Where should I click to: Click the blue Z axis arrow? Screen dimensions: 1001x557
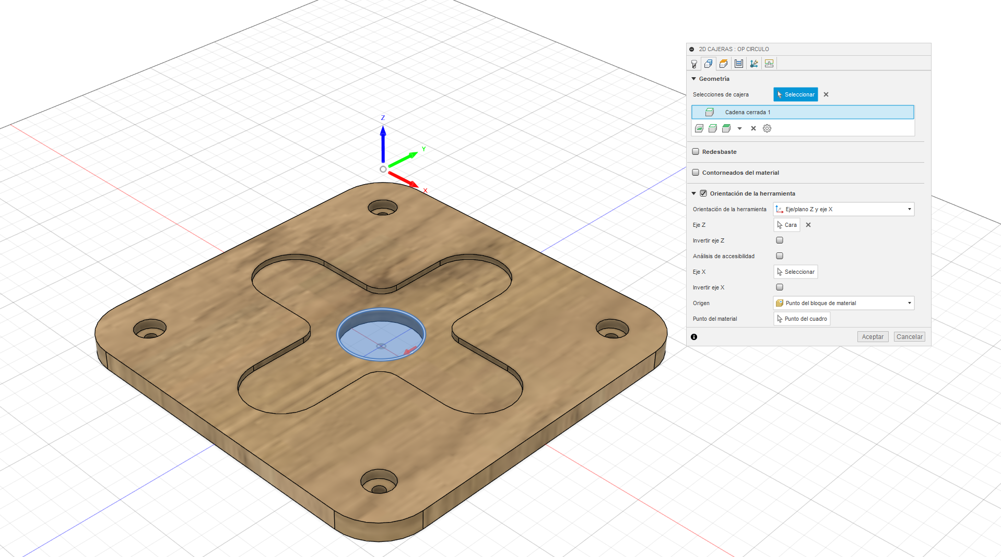[x=383, y=143]
